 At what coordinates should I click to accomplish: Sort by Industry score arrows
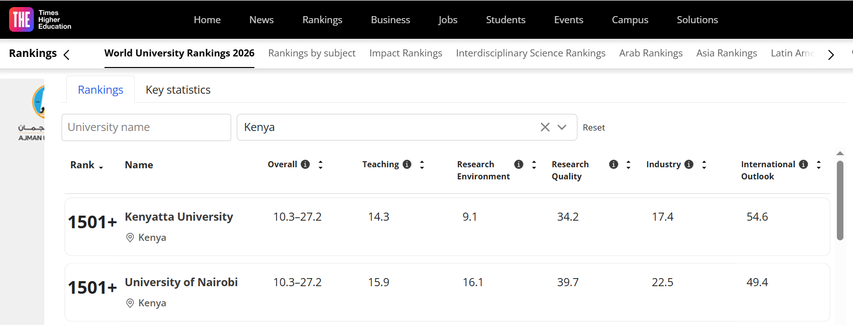click(704, 164)
